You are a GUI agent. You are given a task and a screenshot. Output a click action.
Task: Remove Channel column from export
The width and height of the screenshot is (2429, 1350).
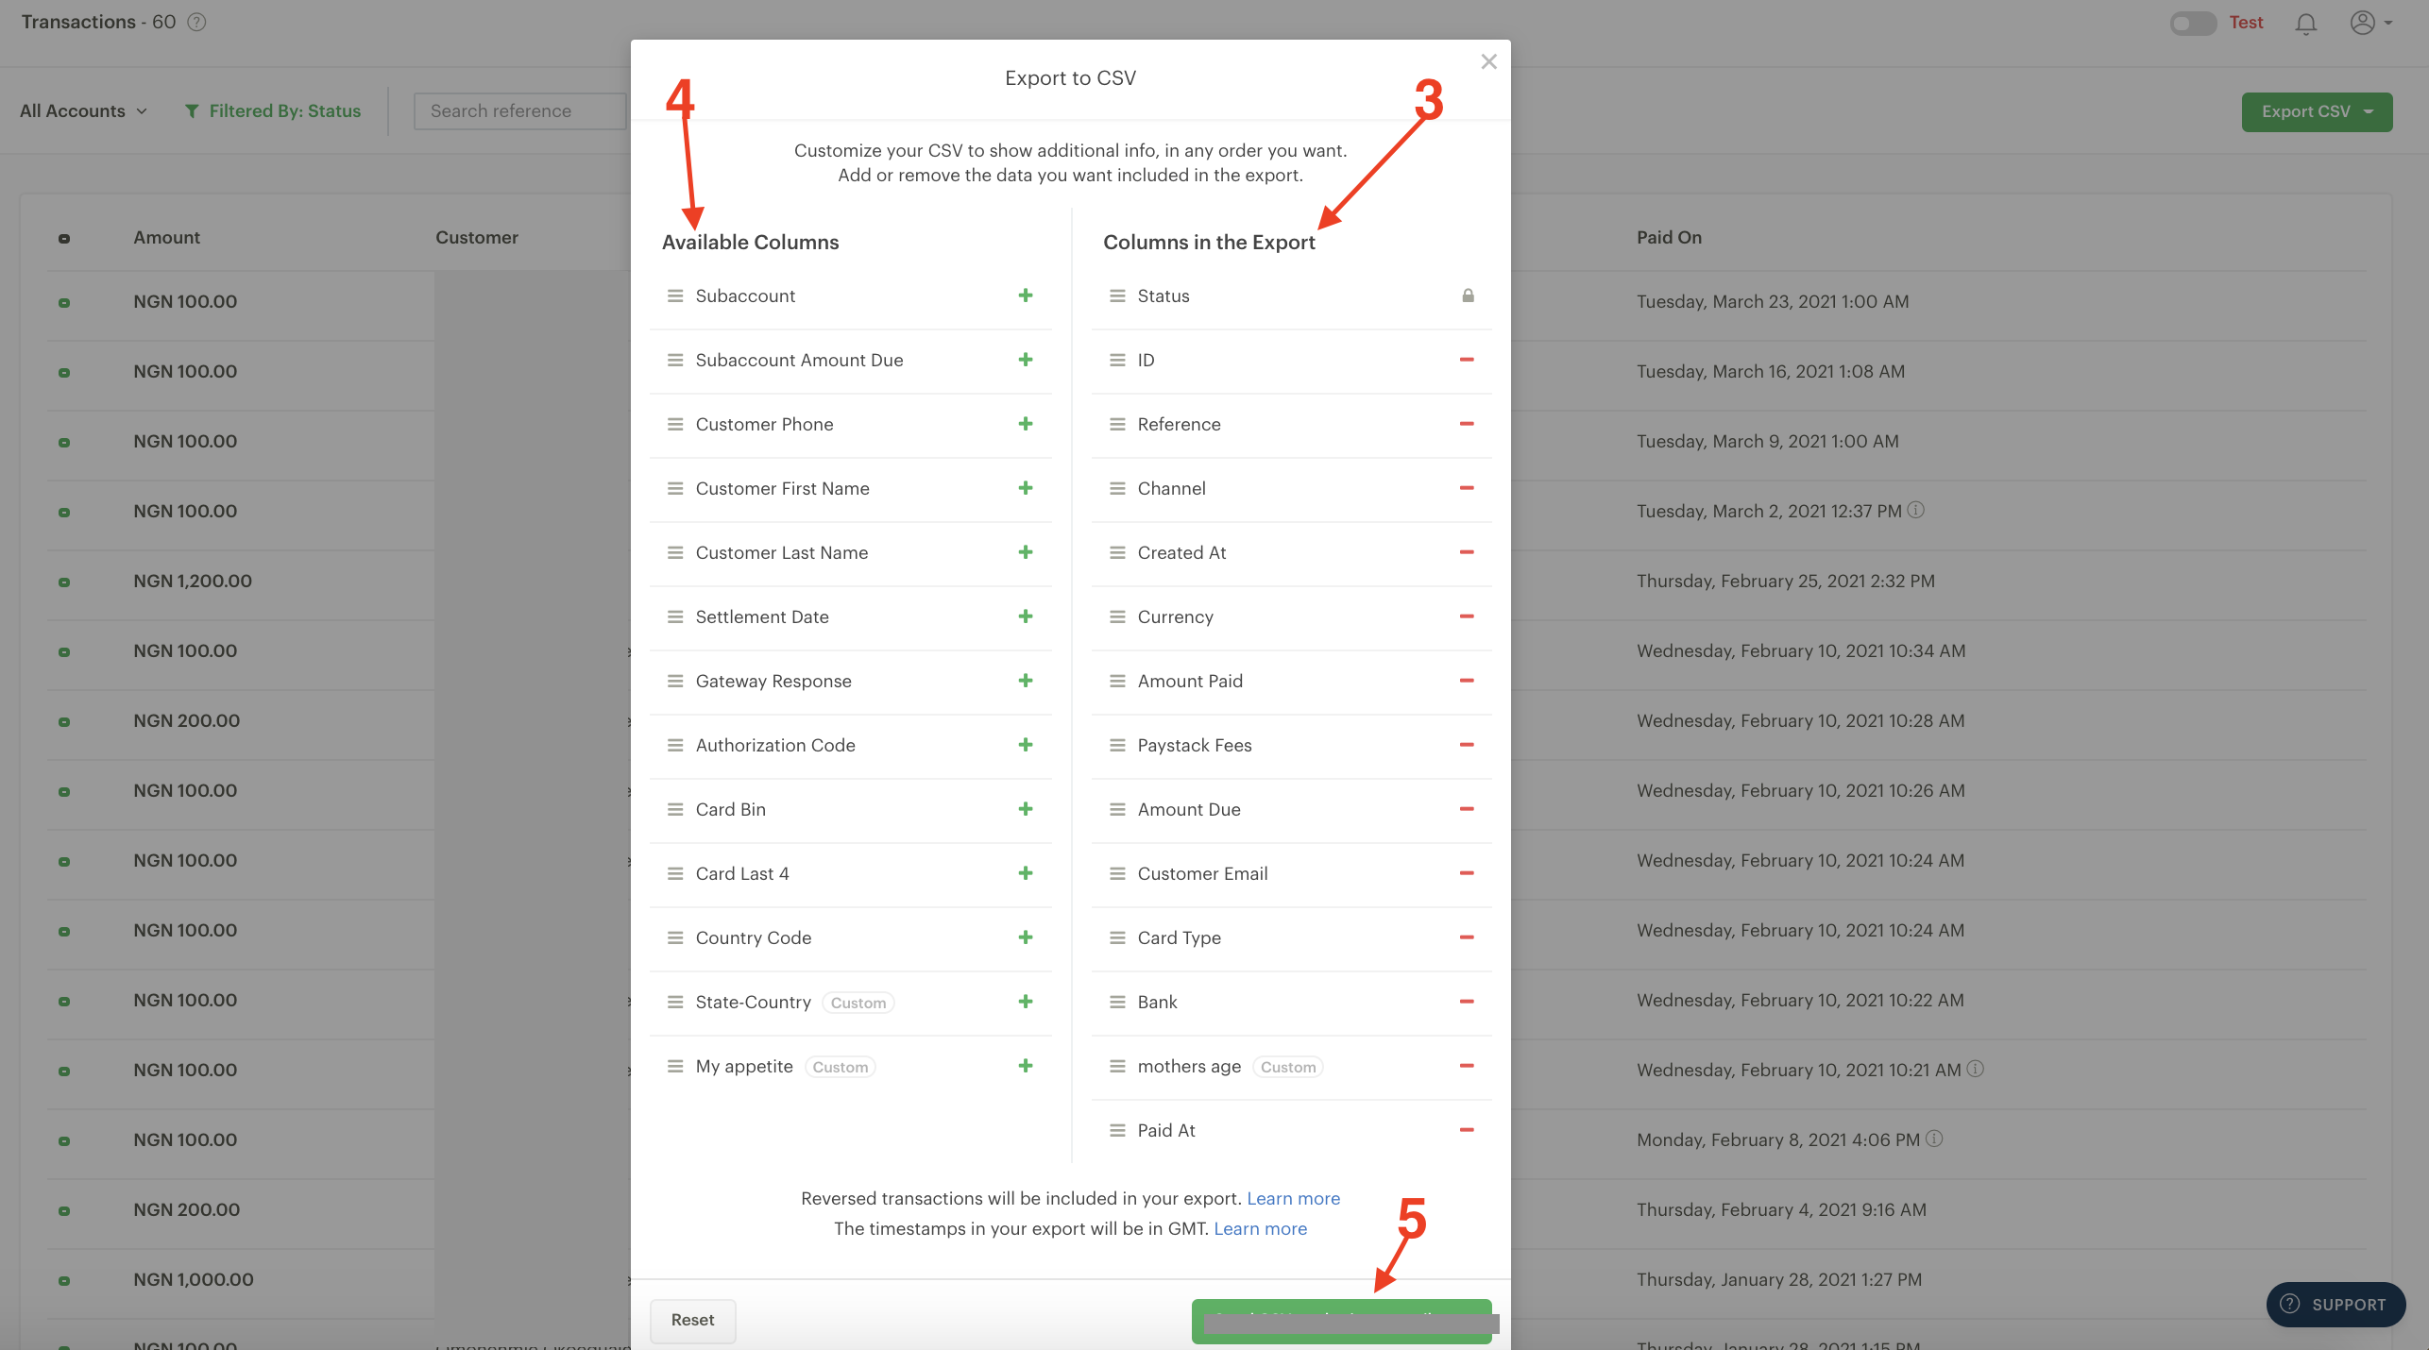(x=1467, y=488)
